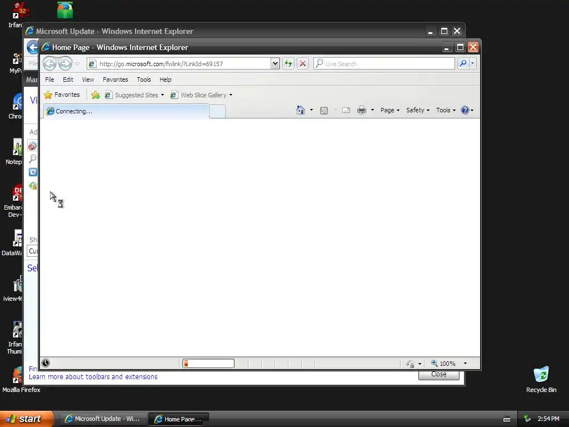The width and height of the screenshot is (569, 427).
Task: Click the keyboard tray icon
Action: coord(507,419)
